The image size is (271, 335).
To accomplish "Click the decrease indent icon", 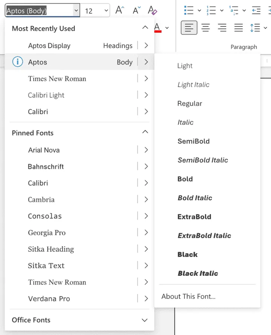I will 256,10.
